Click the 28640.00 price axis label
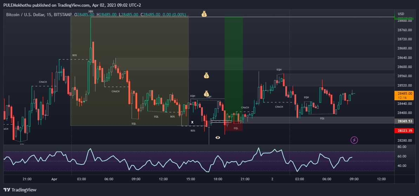This screenshot has width=419, height=196. (405, 58)
